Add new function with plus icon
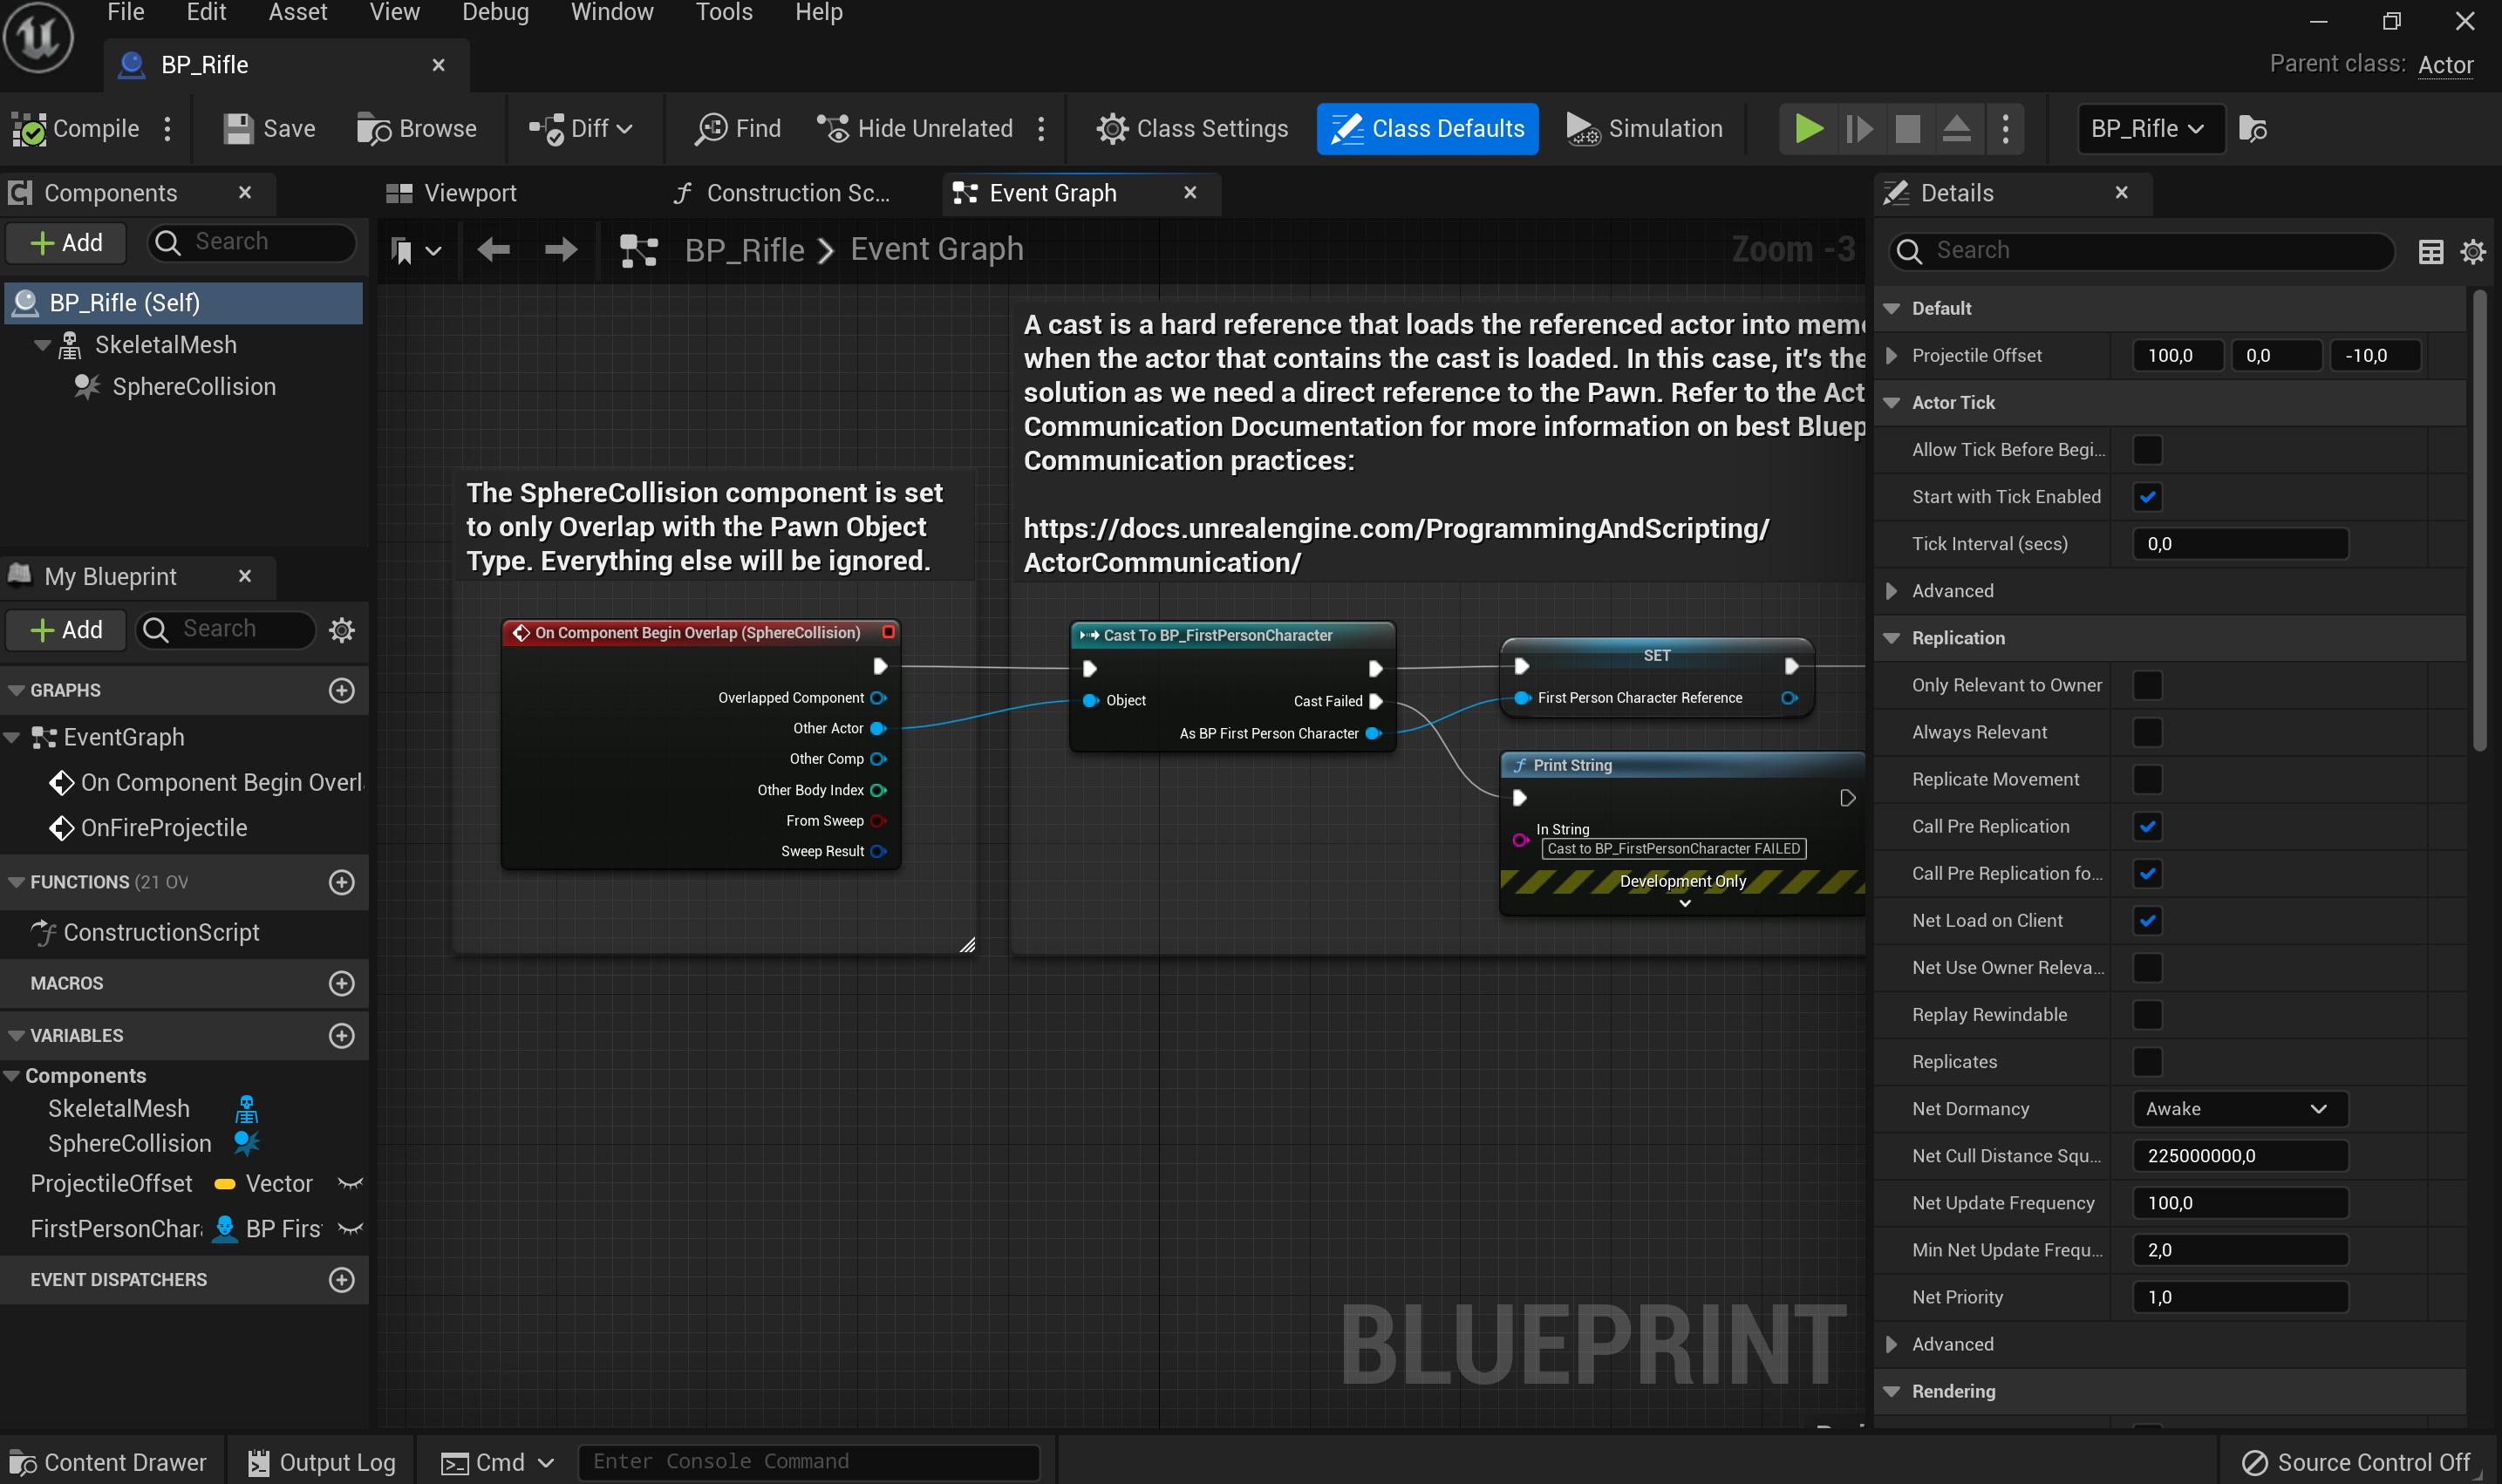The image size is (2502, 1484). tap(342, 882)
